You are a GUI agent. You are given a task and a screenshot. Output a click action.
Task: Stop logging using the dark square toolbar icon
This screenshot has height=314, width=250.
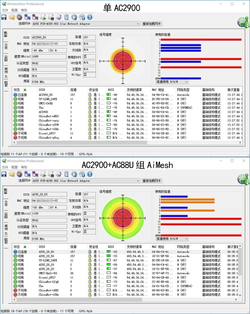click(50, 17)
